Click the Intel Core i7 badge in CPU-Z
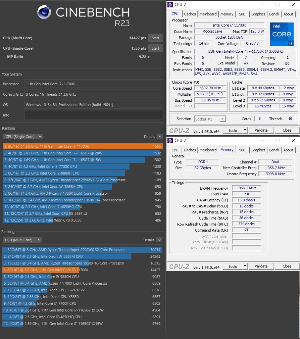Screen dimensions: 300x339 (282, 34)
